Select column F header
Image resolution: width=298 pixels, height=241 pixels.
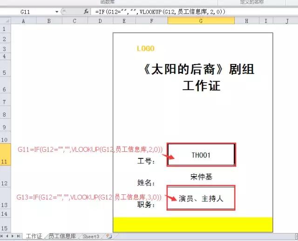pyautogui.click(x=152, y=21)
